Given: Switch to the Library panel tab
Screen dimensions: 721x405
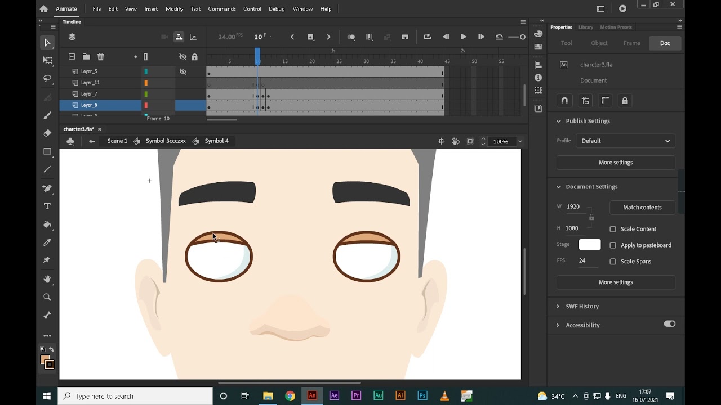Looking at the screenshot, I should click(x=586, y=27).
